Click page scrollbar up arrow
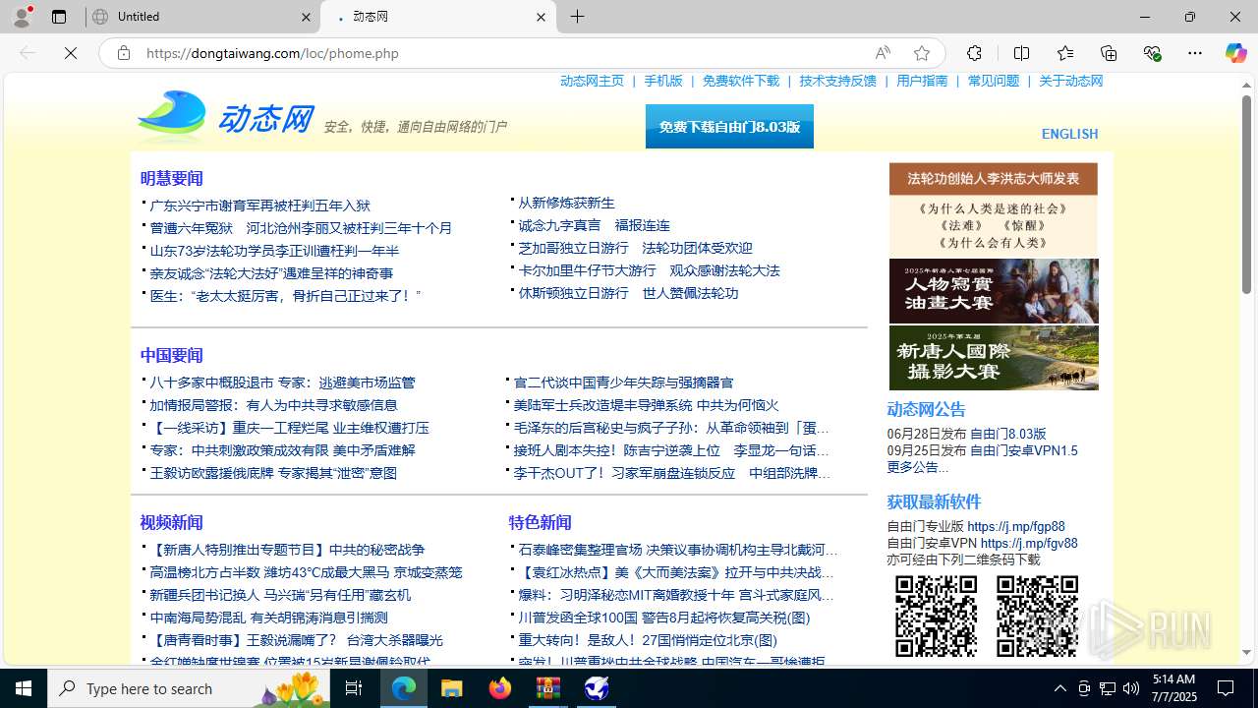The height and width of the screenshot is (708, 1258). [1246, 86]
